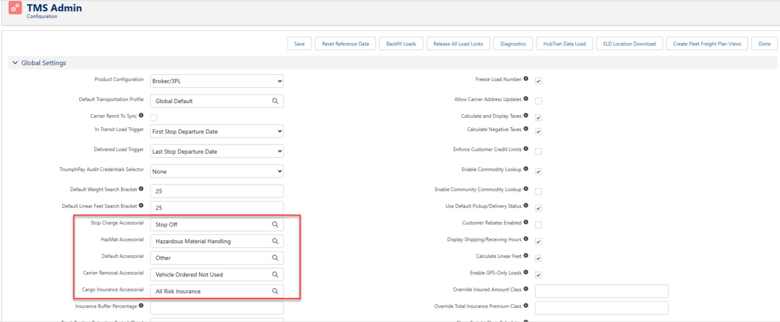This screenshot has height=322, width=780.
Task: Uncheck Calculate and Display Taxes
Action: [539, 118]
